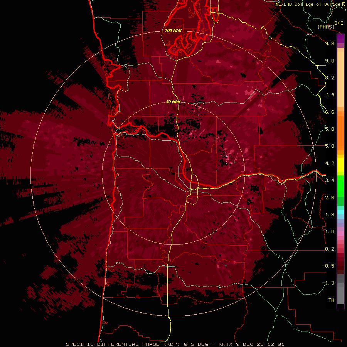
Task: Click the DKD unit label
Action: point(339,23)
